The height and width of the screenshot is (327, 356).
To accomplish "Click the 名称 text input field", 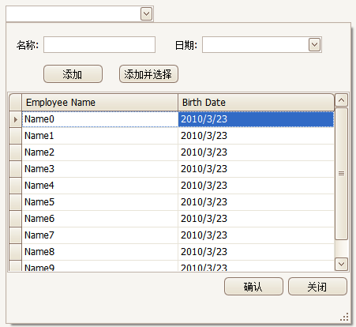I will [x=99, y=45].
